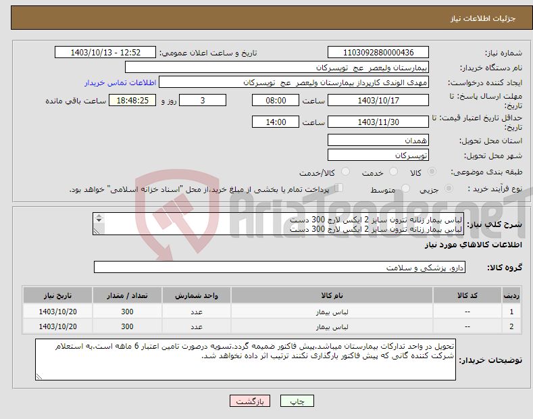Click the تعداد / مقدار column header
This screenshot has width=533, height=419.
(x=127, y=295)
